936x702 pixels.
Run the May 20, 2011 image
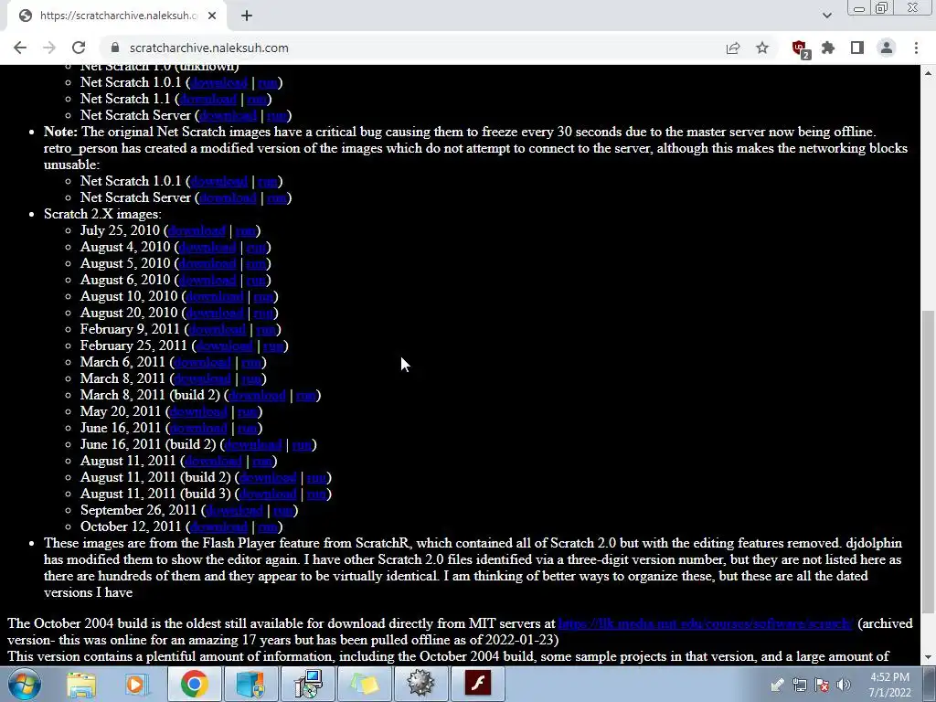click(247, 412)
